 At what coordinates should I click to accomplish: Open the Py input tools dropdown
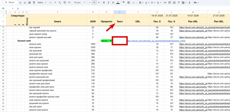tap(196, 2)
